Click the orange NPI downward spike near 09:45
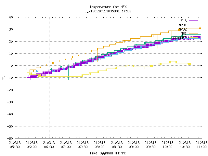208x156 pixels. click(x=158, y=41)
